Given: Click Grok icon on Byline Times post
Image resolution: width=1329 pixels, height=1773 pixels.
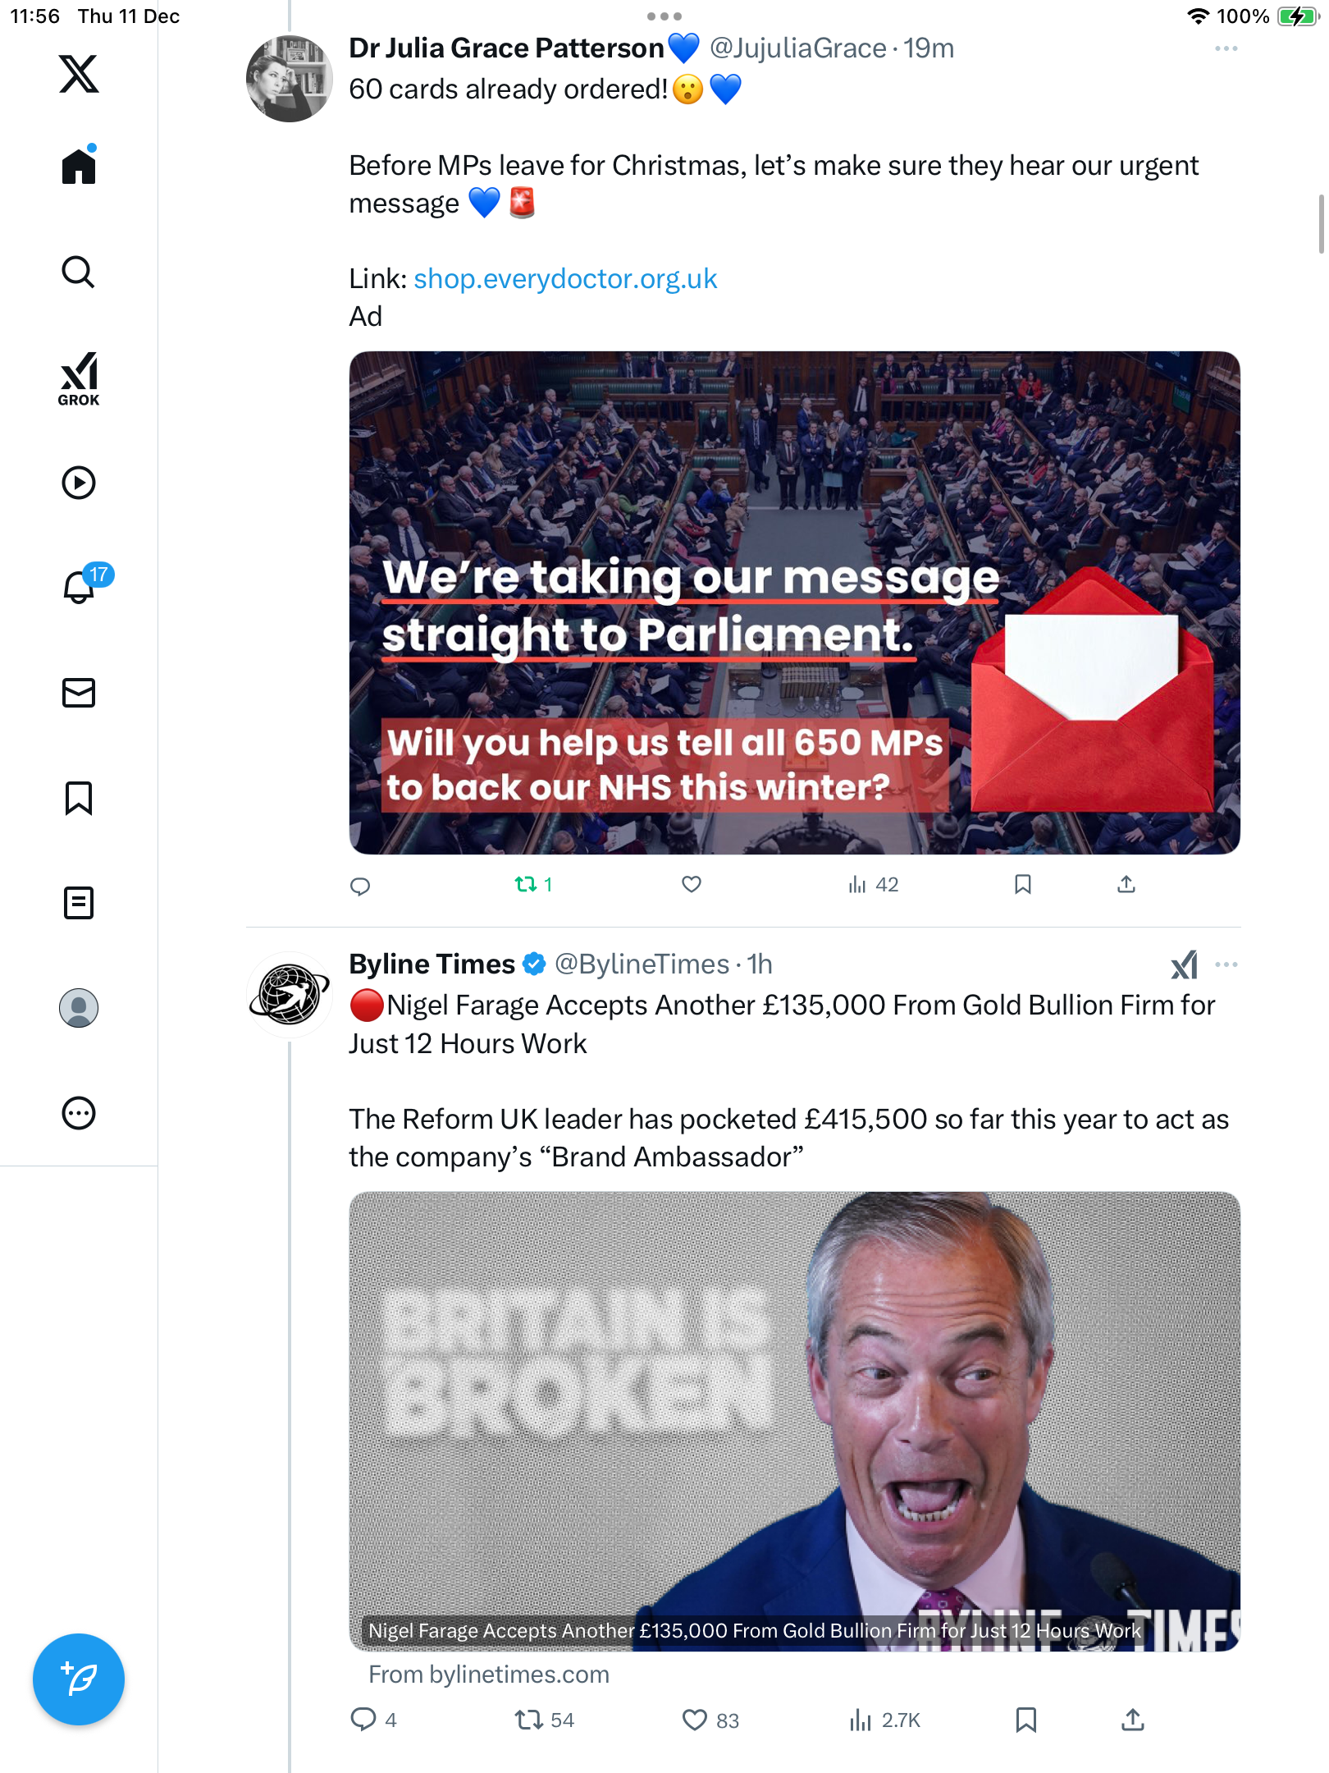Looking at the screenshot, I should 1184,964.
